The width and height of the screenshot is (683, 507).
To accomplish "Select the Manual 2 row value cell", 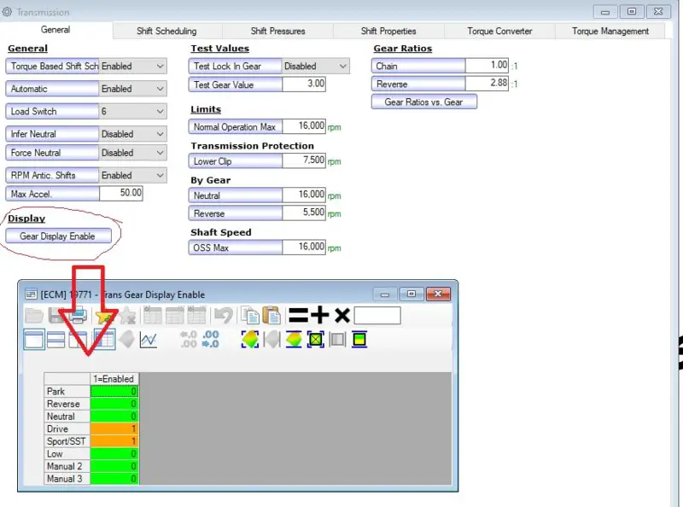I will (114, 467).
